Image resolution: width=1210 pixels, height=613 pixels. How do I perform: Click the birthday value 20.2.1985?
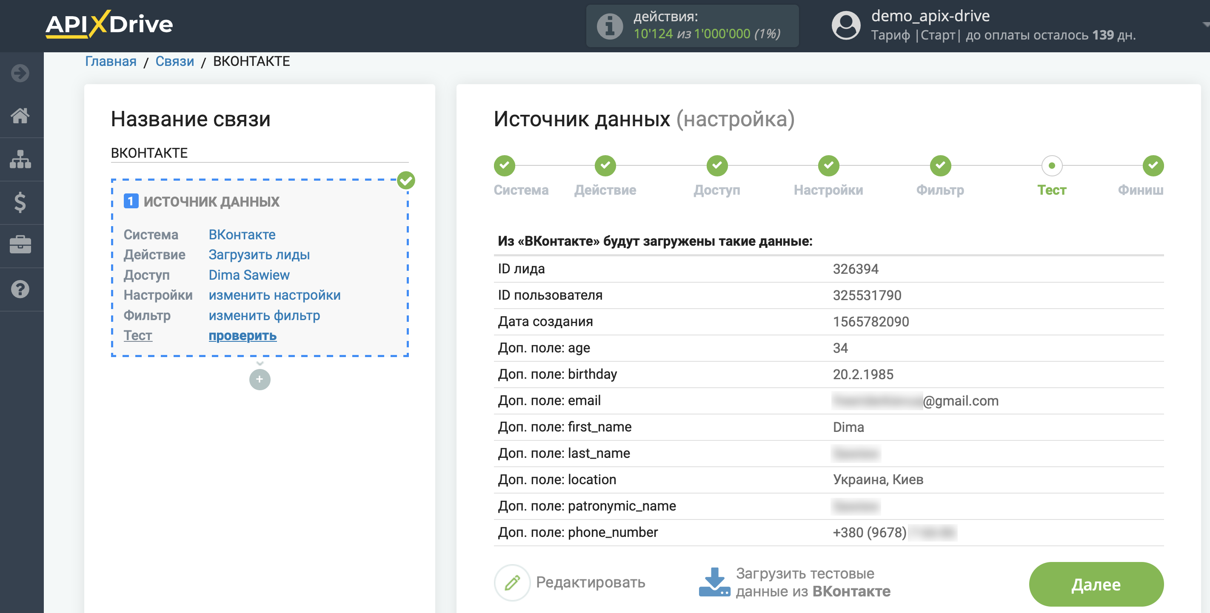(862, 374)
